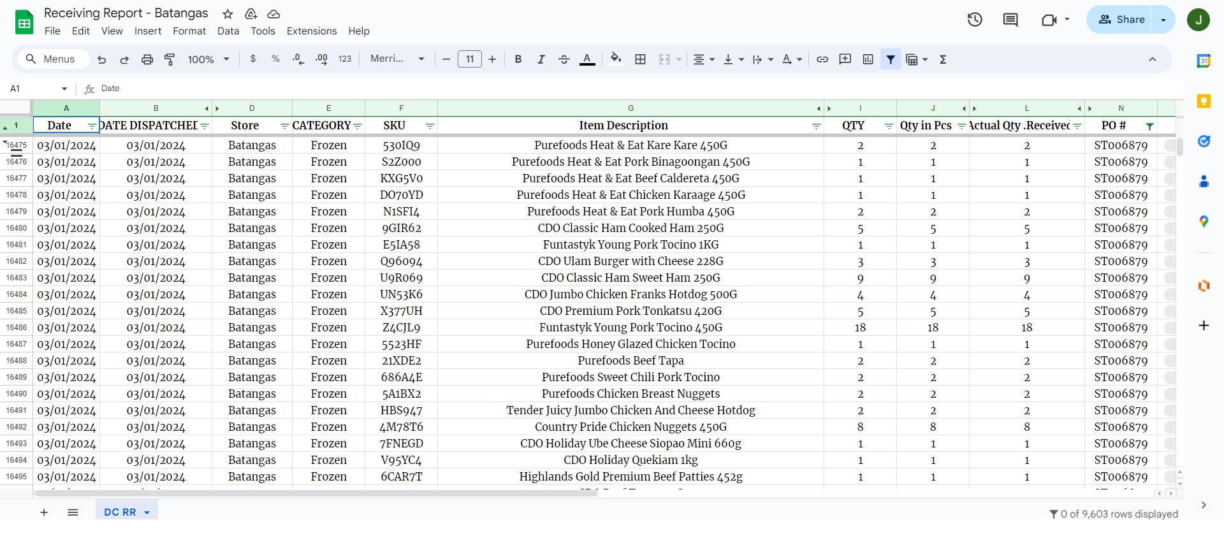Open filter menu for Item Description column

click(816, 126)
